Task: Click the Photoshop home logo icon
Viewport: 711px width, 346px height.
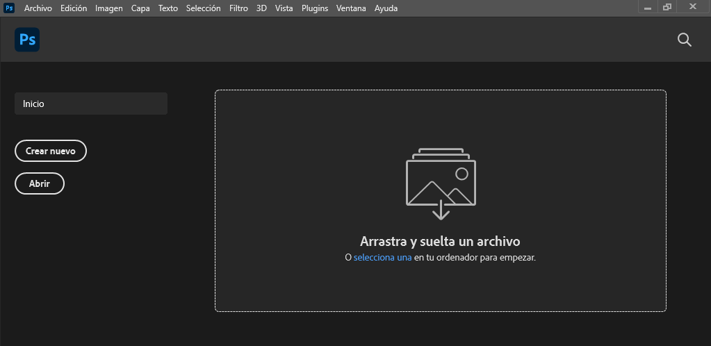Action: click(27, 40)
